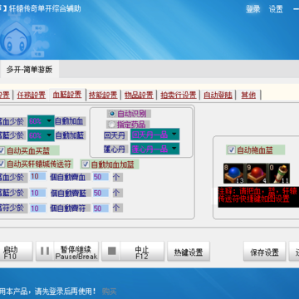299x299 pixels.
Task: Expand the 60% auto-heal threshold dropdown
Action: 41,121
